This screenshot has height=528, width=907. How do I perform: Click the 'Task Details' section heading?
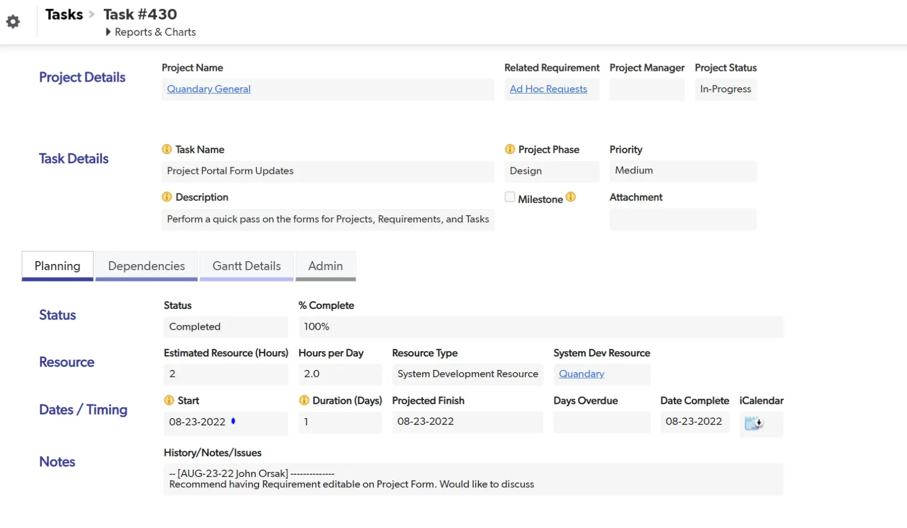tap(74, 159)
